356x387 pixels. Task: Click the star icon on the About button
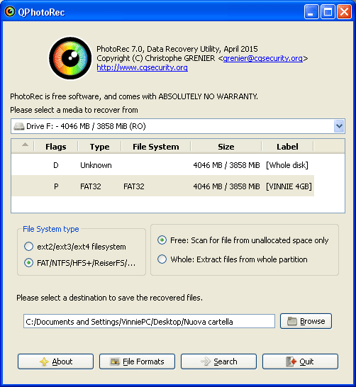(x=44, y=361)
